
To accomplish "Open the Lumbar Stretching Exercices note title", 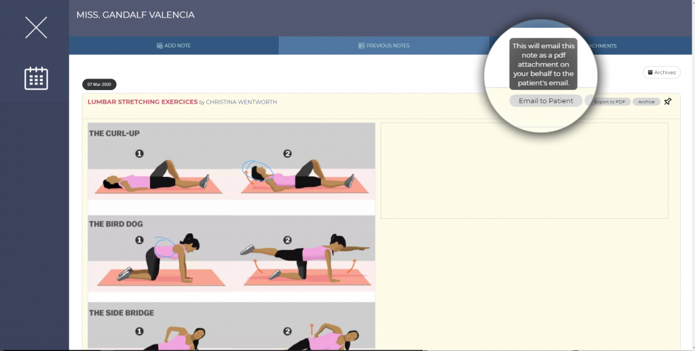I will coord(143,102).
